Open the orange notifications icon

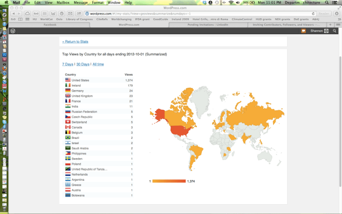coord(304,31)
